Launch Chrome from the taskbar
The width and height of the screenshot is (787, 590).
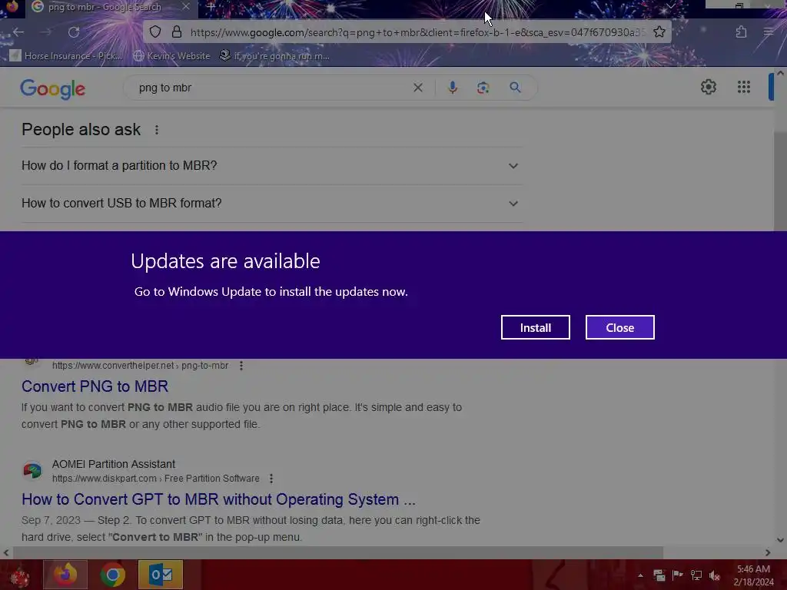(x=113, y=575)
